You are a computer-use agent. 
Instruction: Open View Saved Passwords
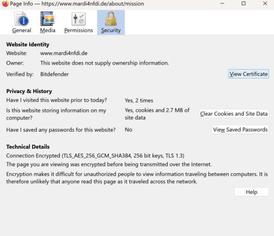[x=240, y=130]
